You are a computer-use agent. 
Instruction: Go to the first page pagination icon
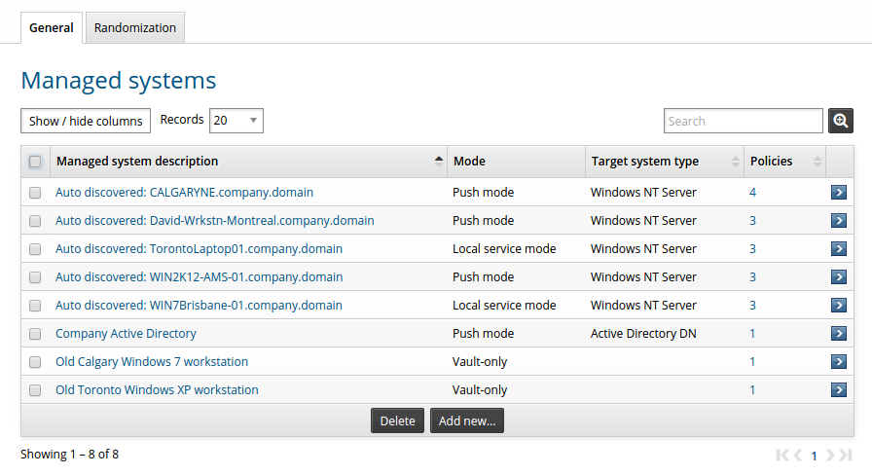pos(782,455)
